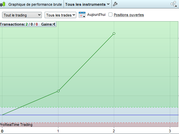Click the data point at trade 1
The image size is (179, 134).
[58, 91]
